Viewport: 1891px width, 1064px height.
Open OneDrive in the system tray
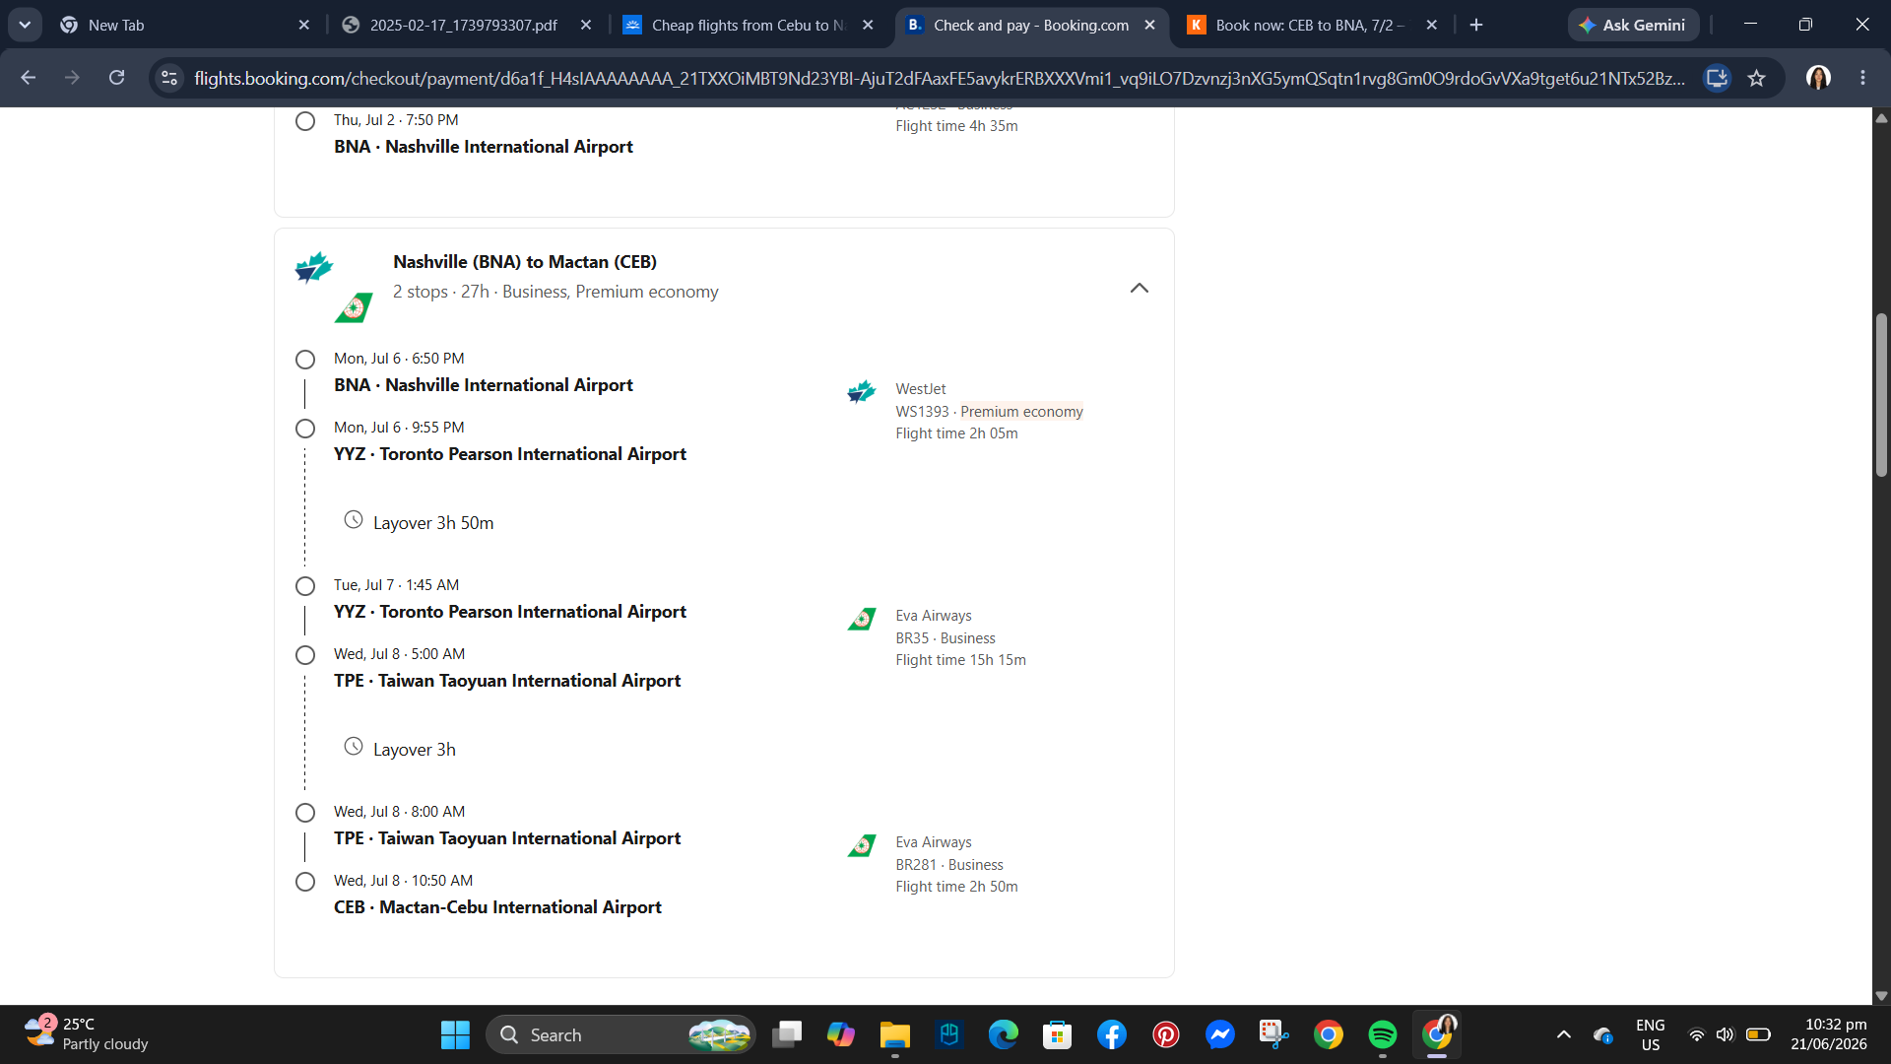pyautogui.click(x=1603, y=1034)
